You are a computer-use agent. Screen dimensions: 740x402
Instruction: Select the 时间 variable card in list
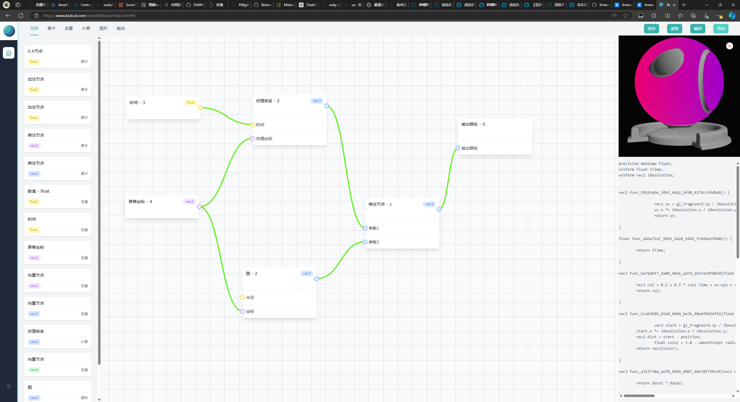pyautogui.click(x=58, y=224)
